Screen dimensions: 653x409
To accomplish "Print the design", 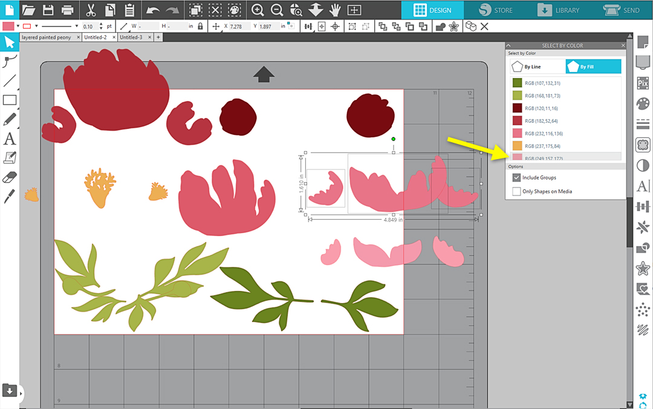I will point(67,10).
